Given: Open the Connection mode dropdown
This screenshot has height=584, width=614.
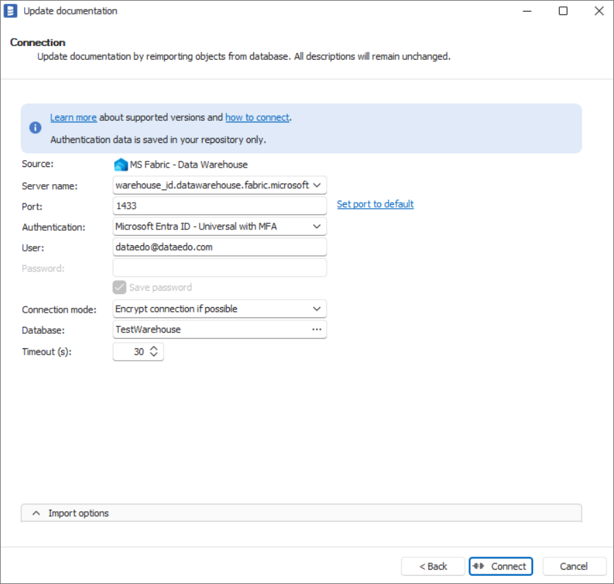Looking at the screenshot, I should pyautogui.click(x=317, y=309).
